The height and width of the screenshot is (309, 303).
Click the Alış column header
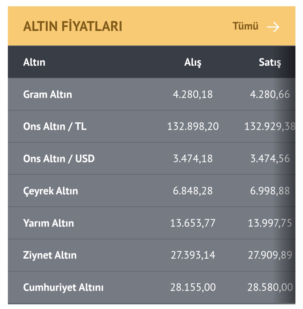click(x=193, y=63)
